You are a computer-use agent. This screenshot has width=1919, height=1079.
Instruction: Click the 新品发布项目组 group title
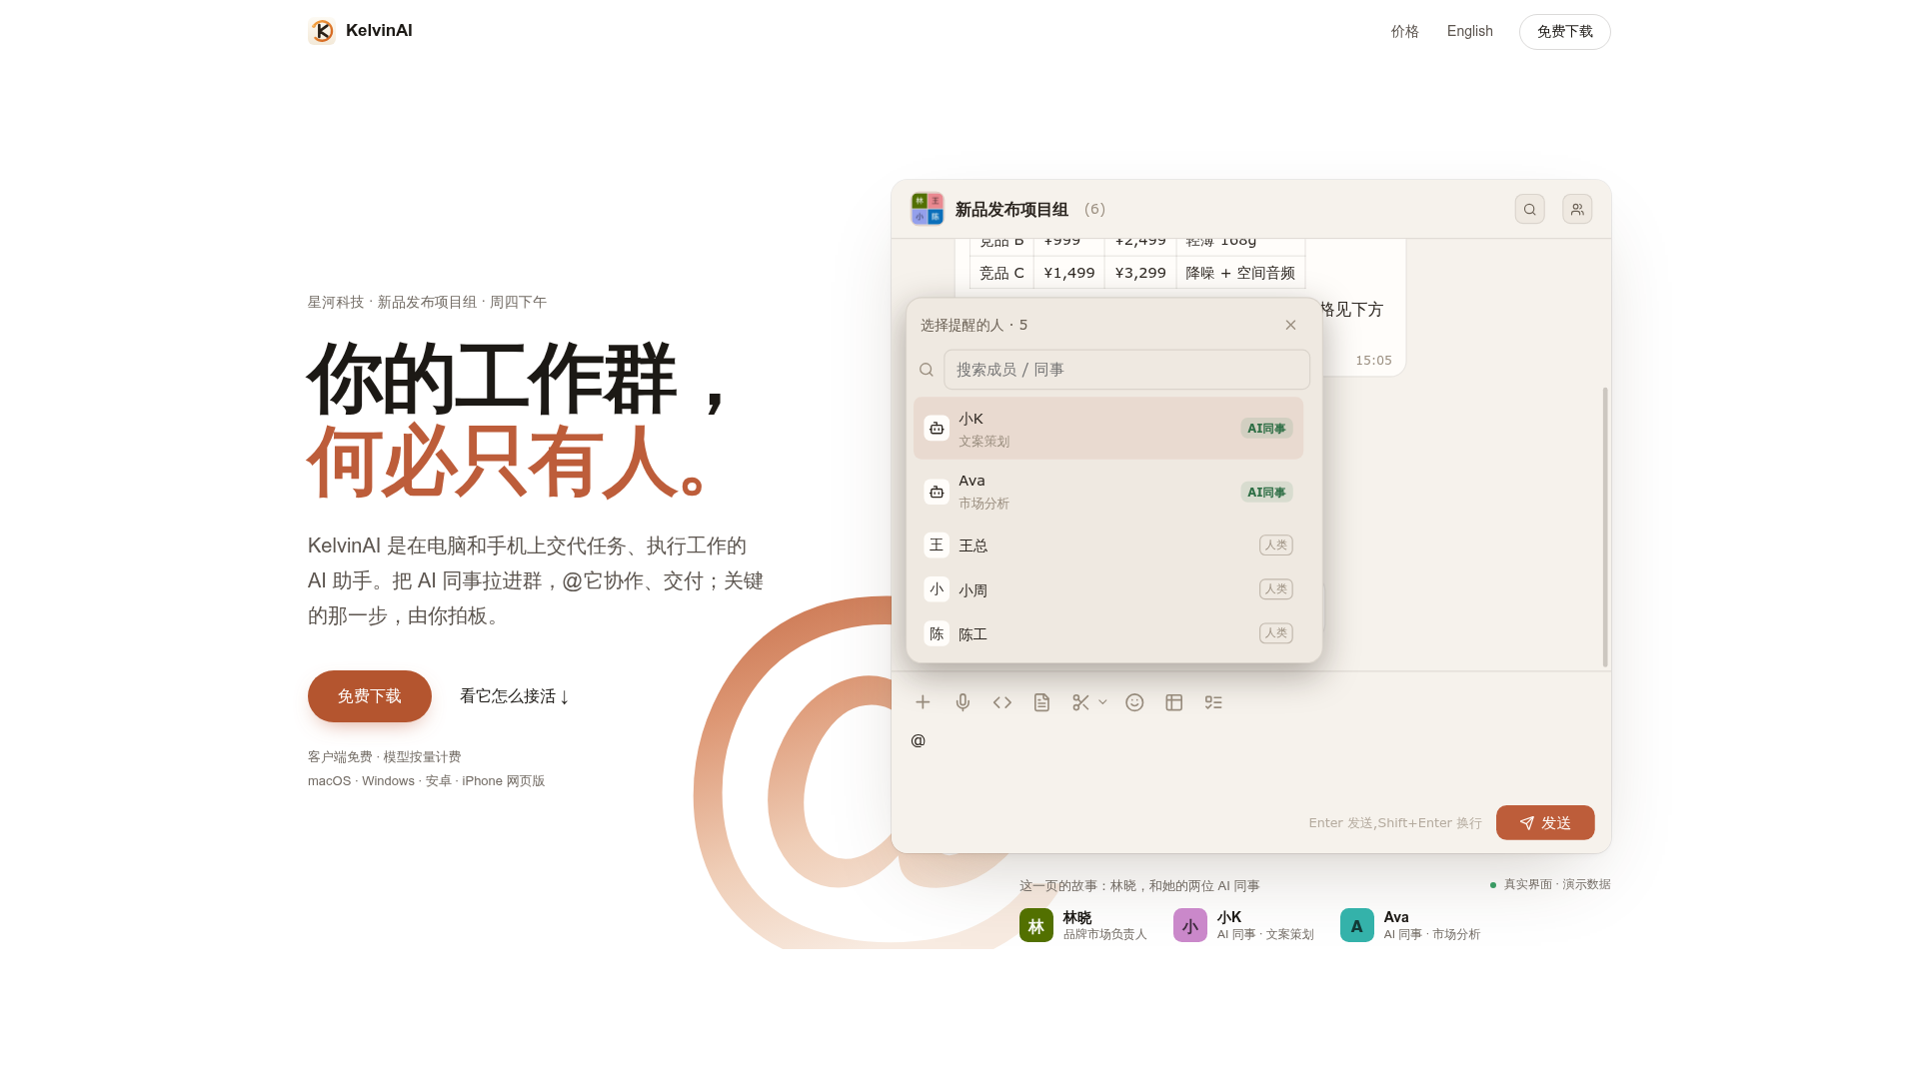point(1011,210)
